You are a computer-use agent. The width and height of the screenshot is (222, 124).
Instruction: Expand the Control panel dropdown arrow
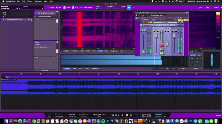click(x=42, y=8)
